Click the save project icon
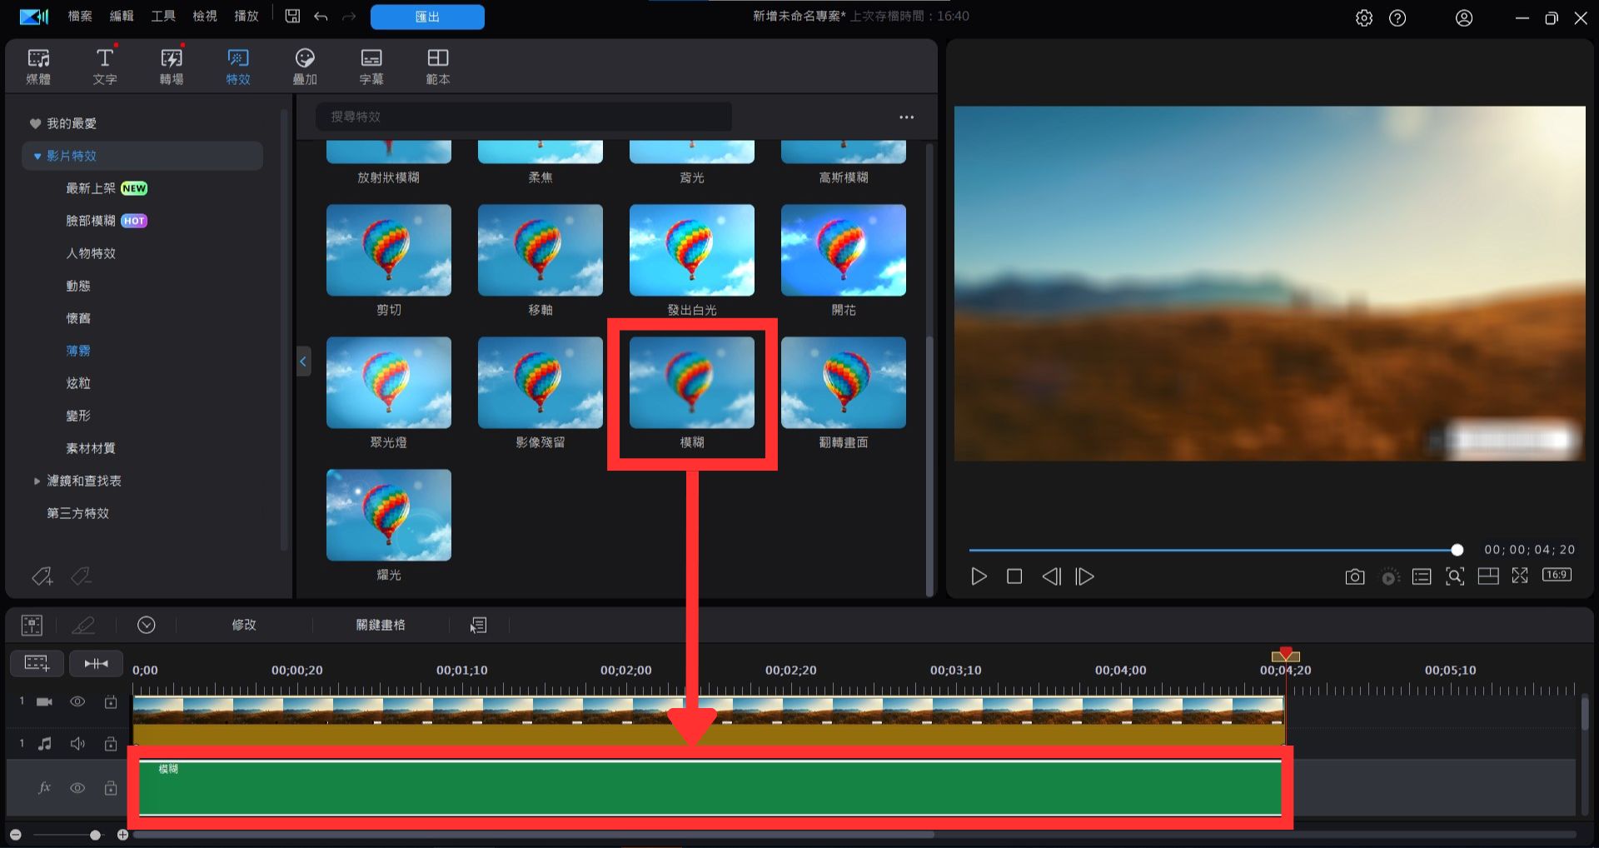 click(x=292, y=16)
